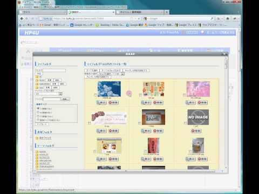
Task: Select the first image size radio option
Action: tap(38, 108)
